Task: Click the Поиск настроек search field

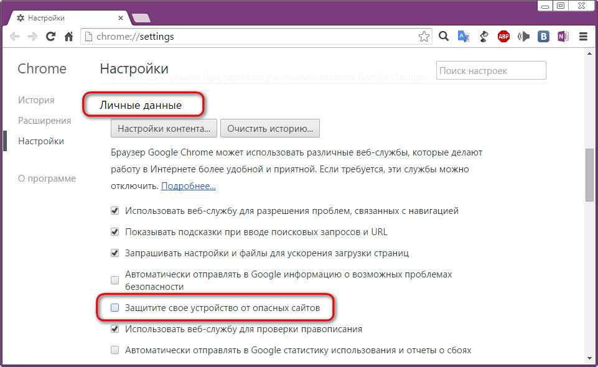Action: coord(491,70)
